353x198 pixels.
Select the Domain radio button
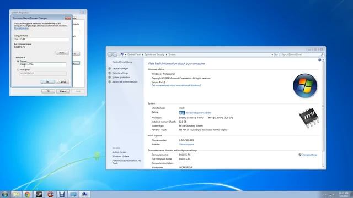coord(18,61)
